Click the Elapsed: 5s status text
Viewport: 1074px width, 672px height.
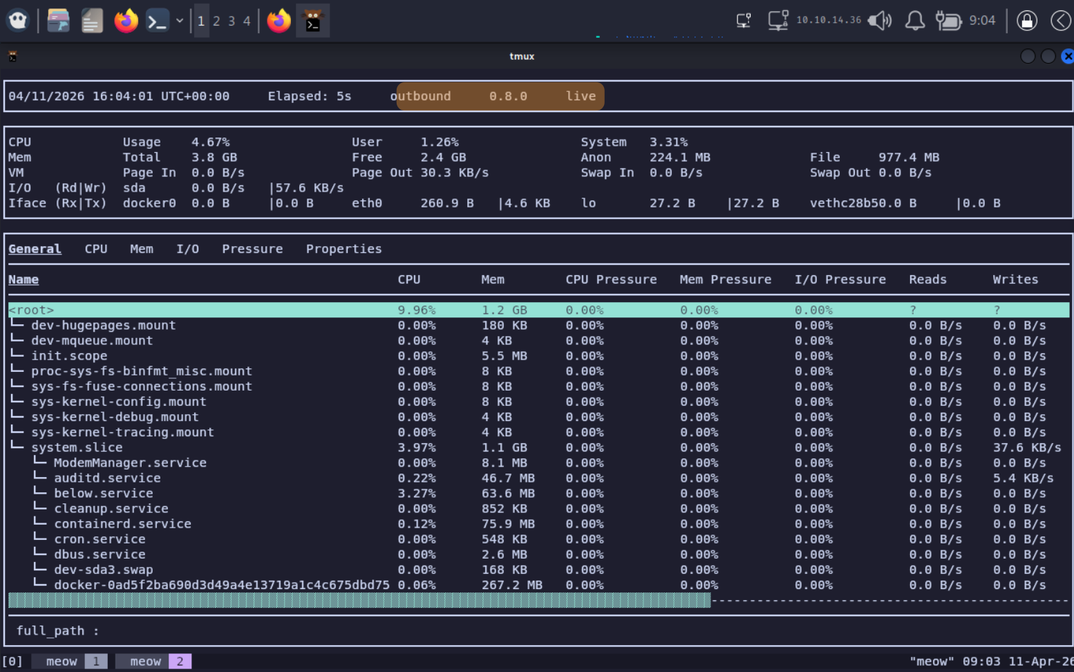pyautogui.click(x=310, y=96)
